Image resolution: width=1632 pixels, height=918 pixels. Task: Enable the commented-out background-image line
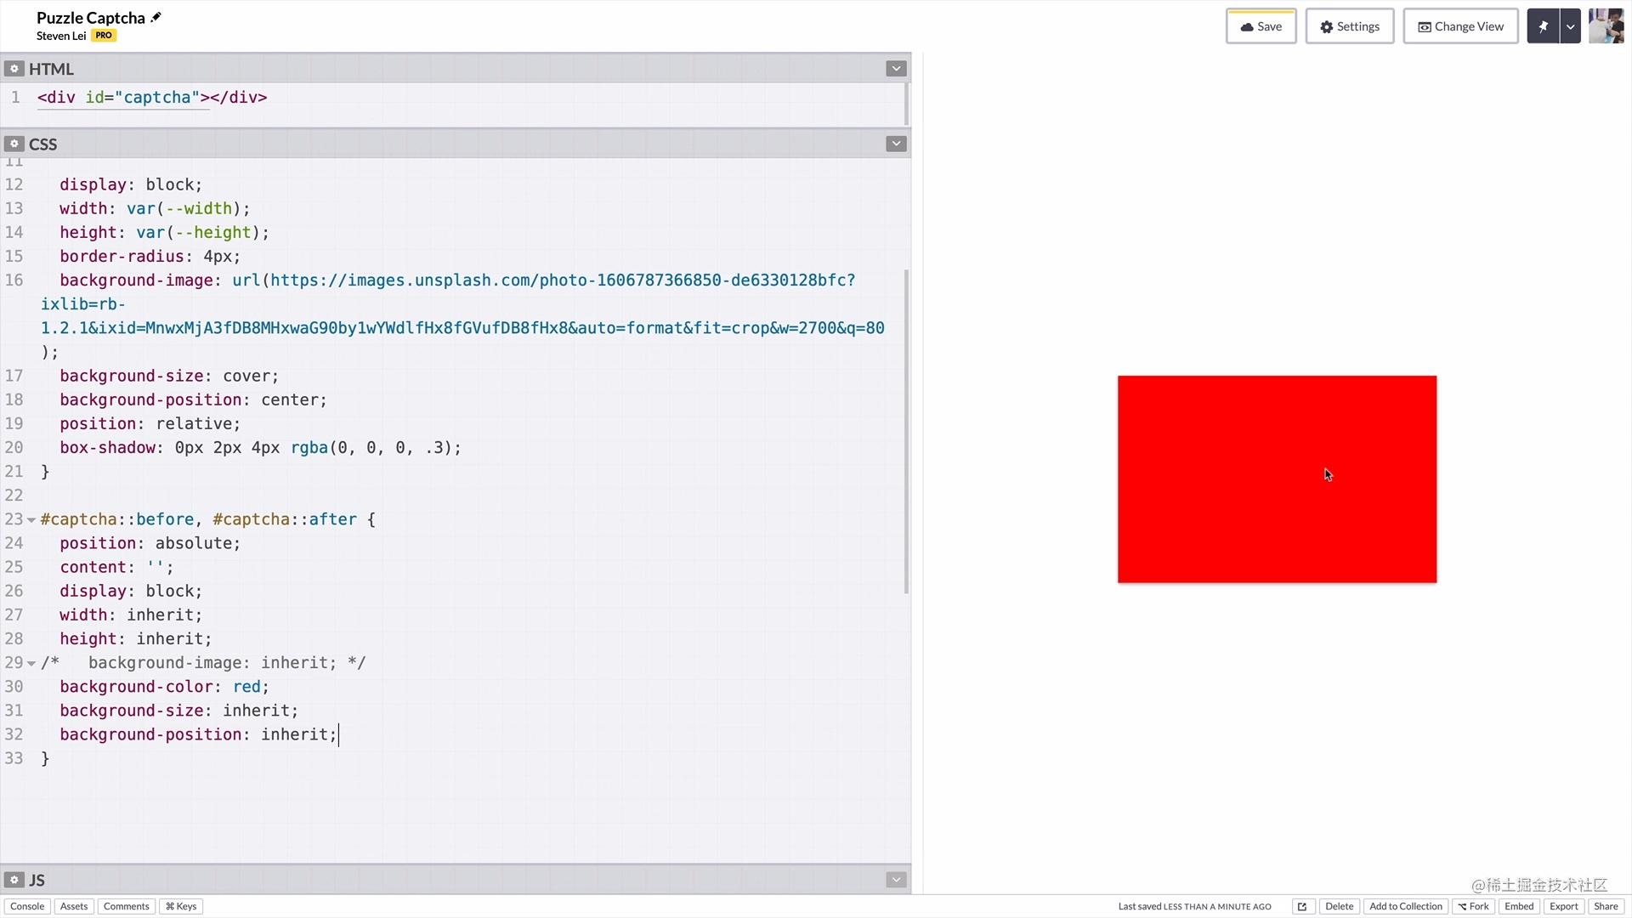204,662
